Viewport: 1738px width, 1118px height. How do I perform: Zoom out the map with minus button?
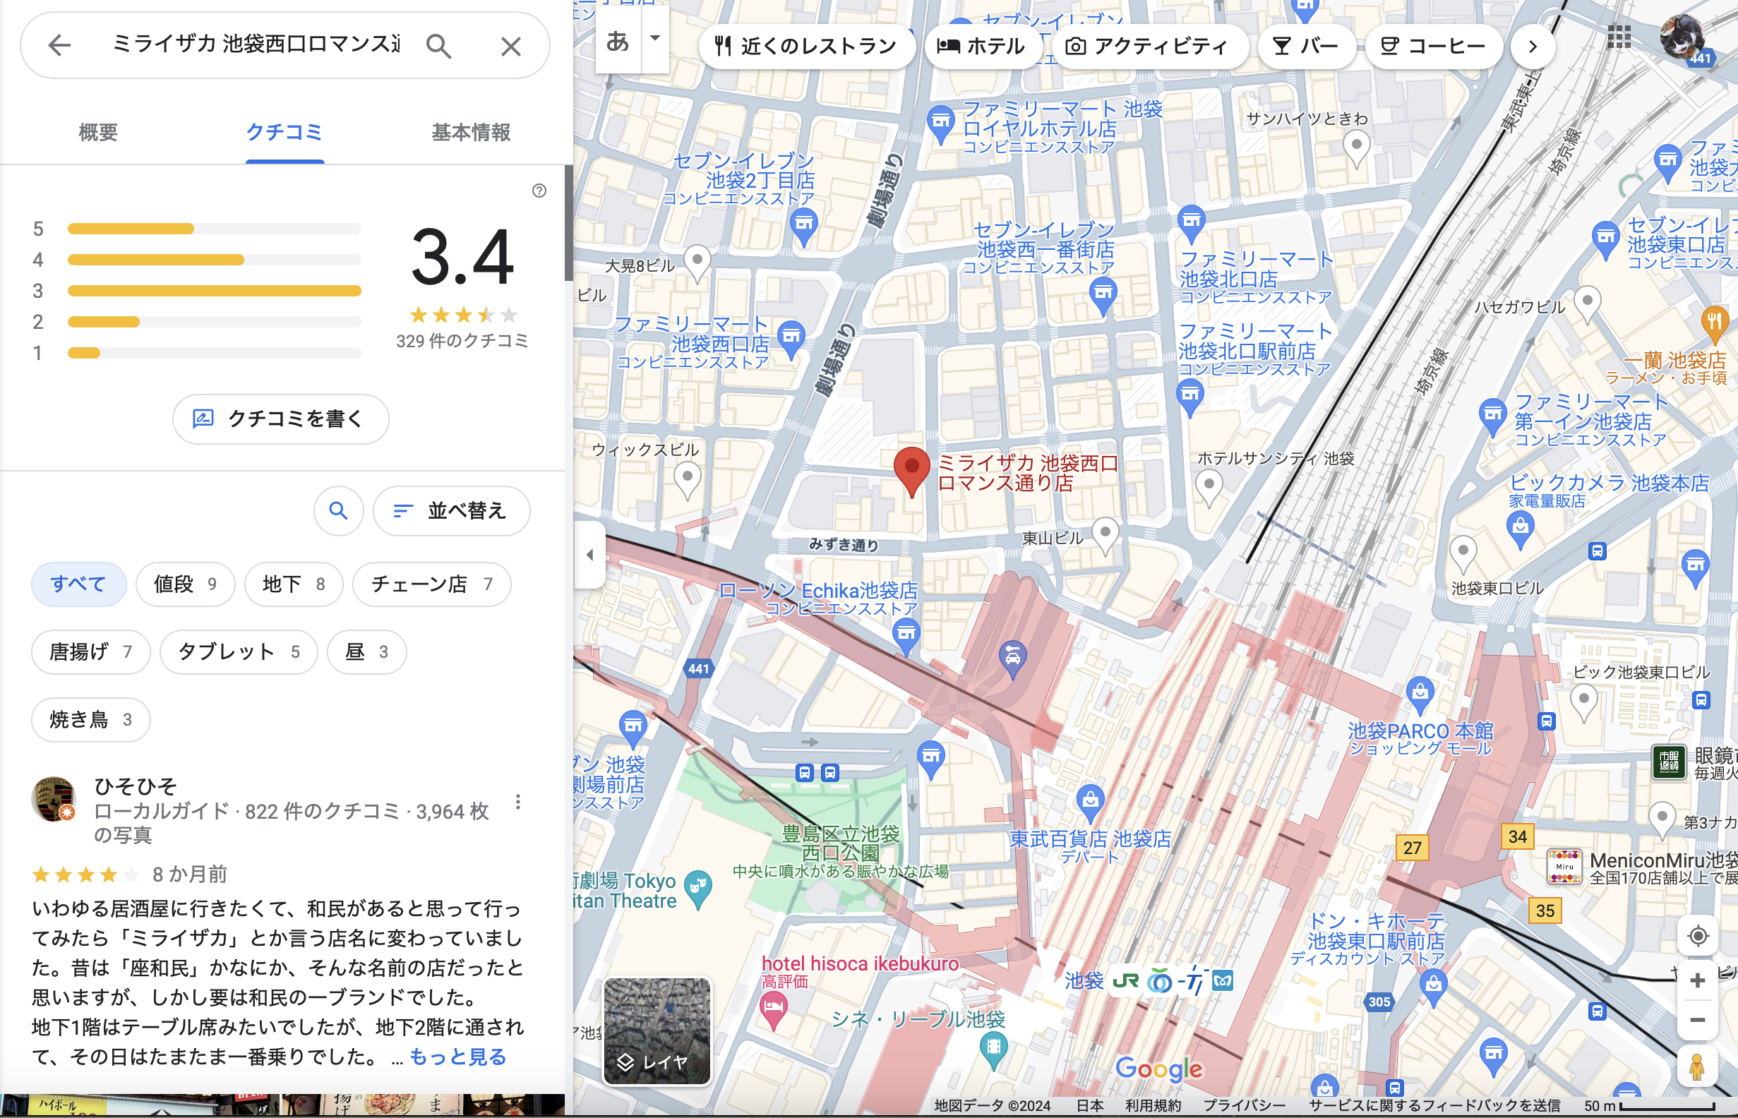pos(1697,1020)
